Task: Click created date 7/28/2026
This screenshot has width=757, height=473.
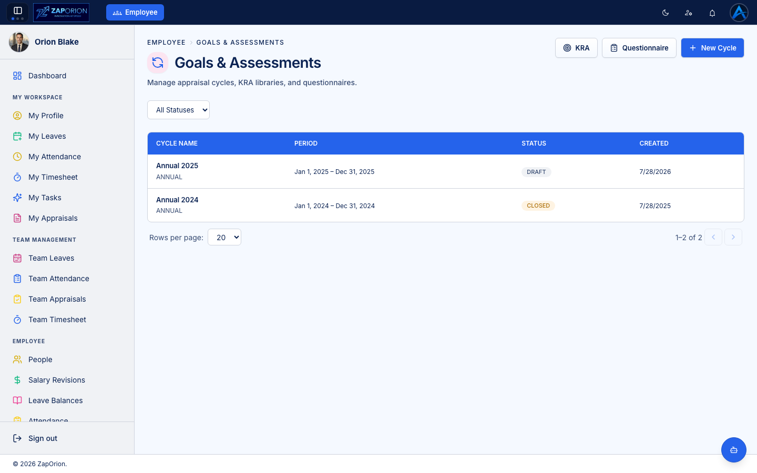Action: click(x=655, y=172)
